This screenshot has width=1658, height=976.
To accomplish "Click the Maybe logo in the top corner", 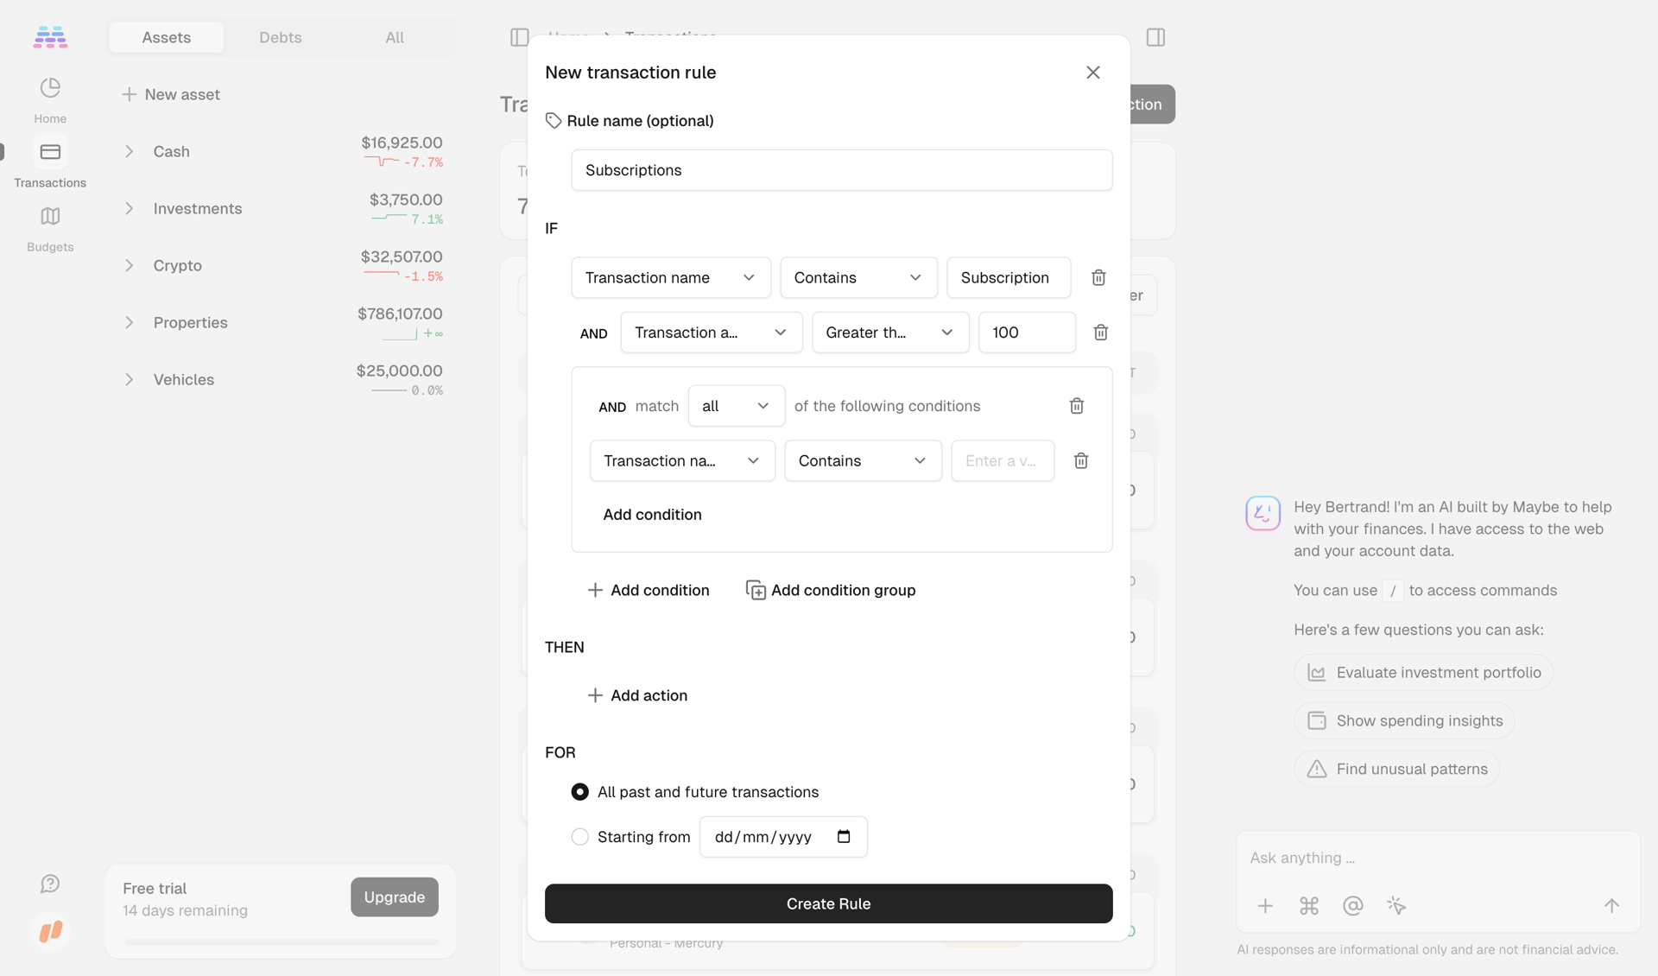I will tap(49, 36).
